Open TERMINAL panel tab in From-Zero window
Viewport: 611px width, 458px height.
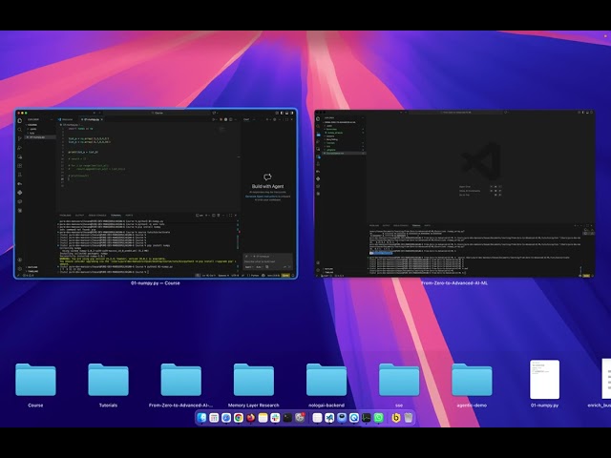(416, 225)
